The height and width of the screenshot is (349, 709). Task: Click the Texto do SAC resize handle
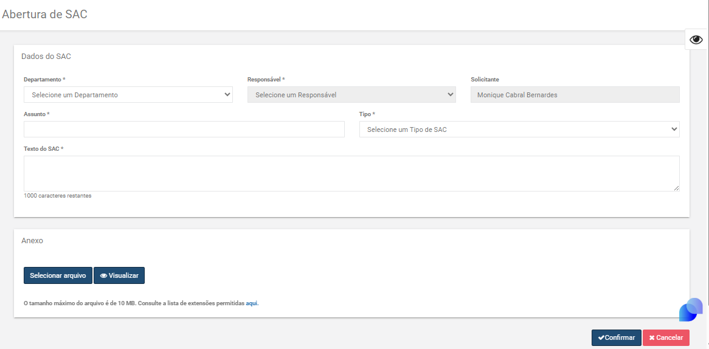point(676,188)
